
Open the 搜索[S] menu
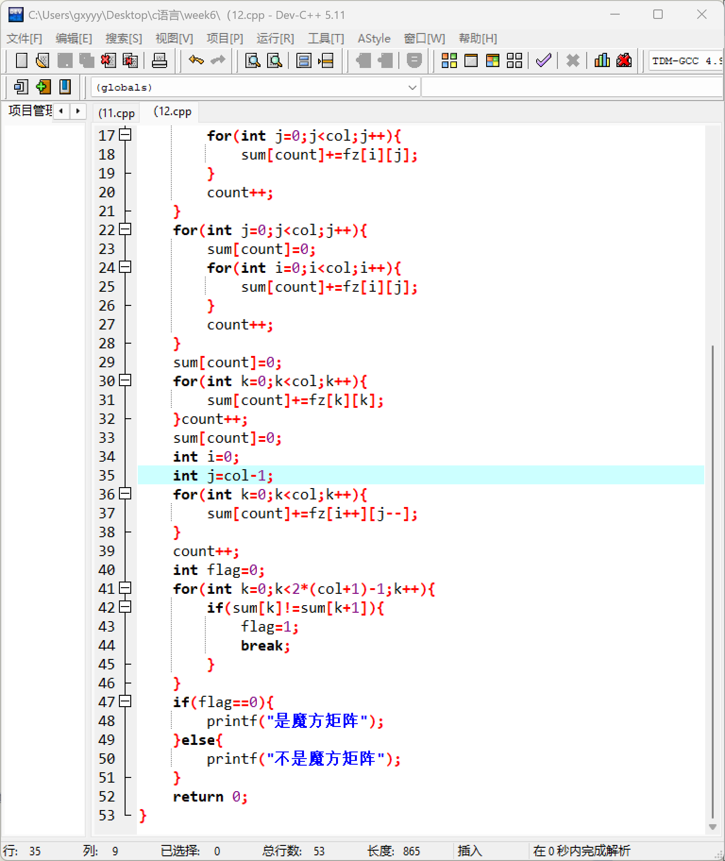coord(124,38)
